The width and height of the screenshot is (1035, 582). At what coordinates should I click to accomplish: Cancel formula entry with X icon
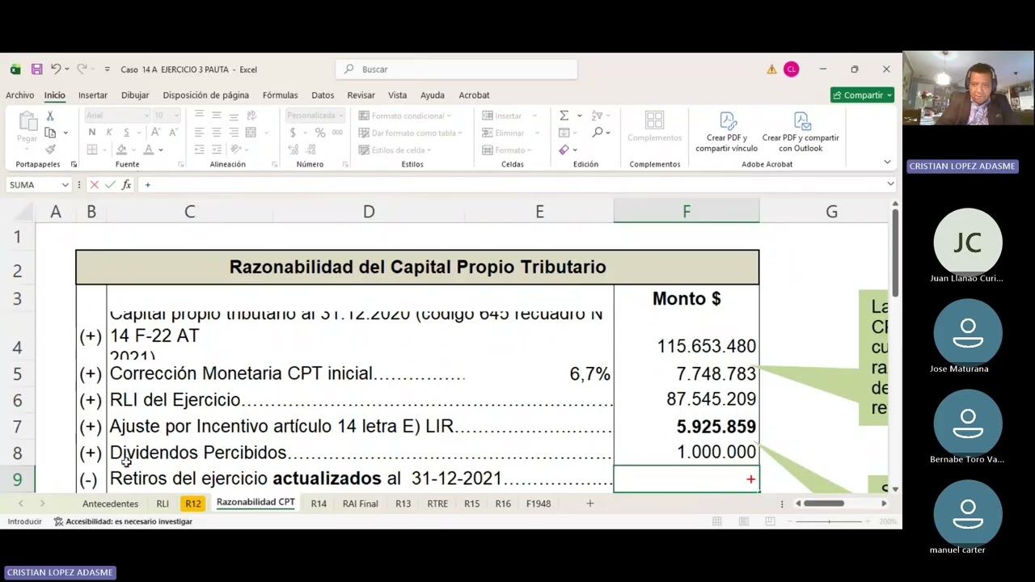click(x=95, y=185)
